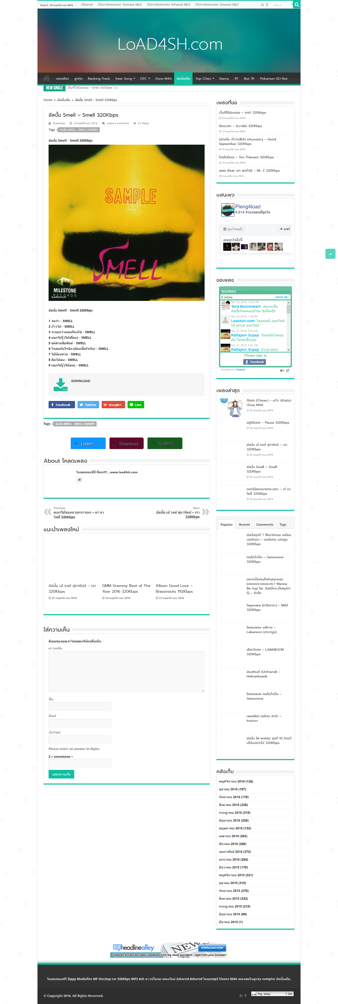Expand the OST. dropdown menu
This screenshot has height=1004, width=338.
click(145, 78)
